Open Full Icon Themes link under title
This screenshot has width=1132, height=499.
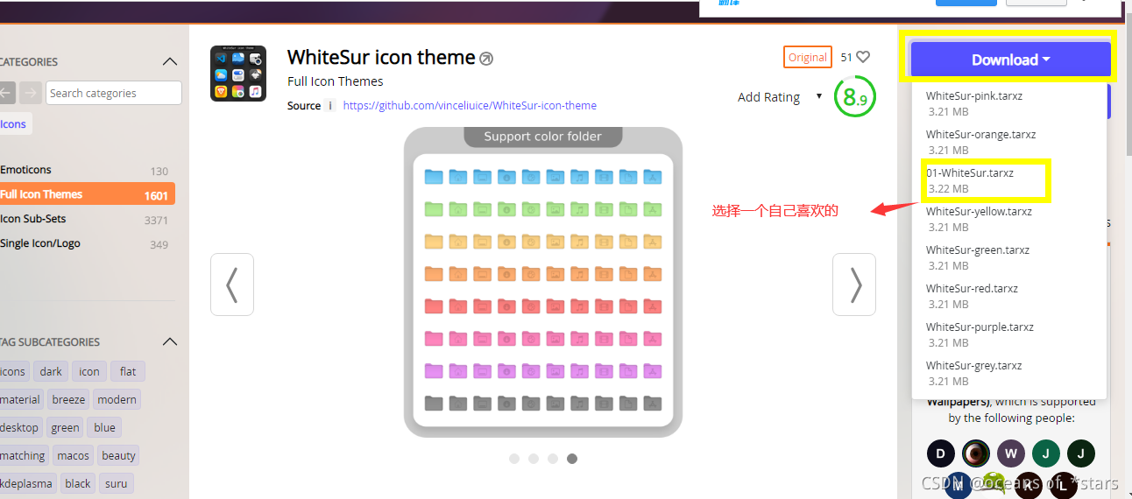coord(336,81)
